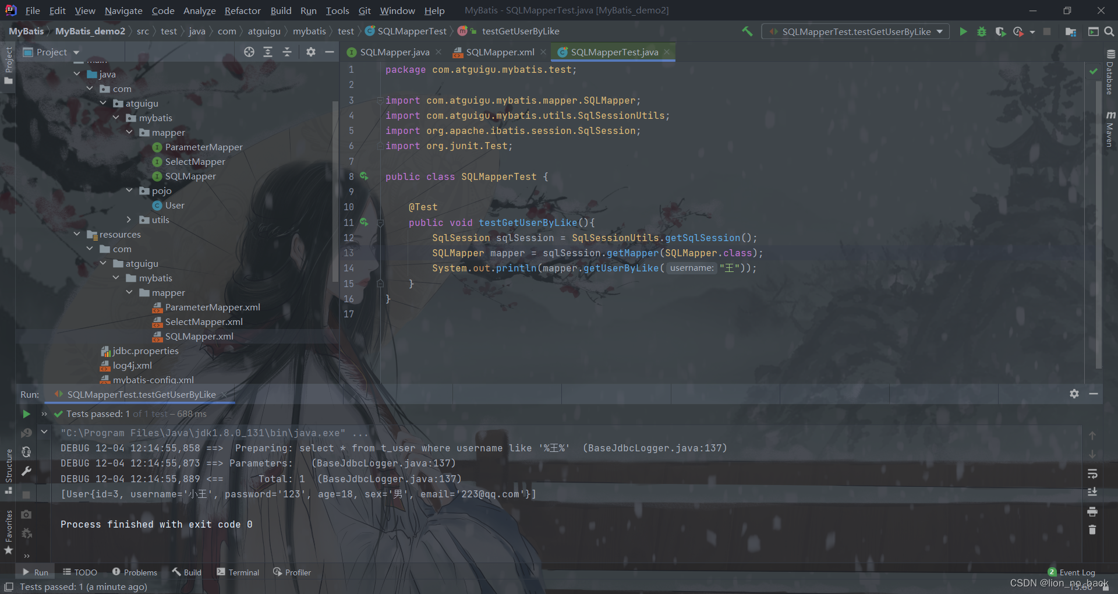Screen dimensions: 1118x594
Task: Select jdbc.properties file
Action: [x=146, y=351]
